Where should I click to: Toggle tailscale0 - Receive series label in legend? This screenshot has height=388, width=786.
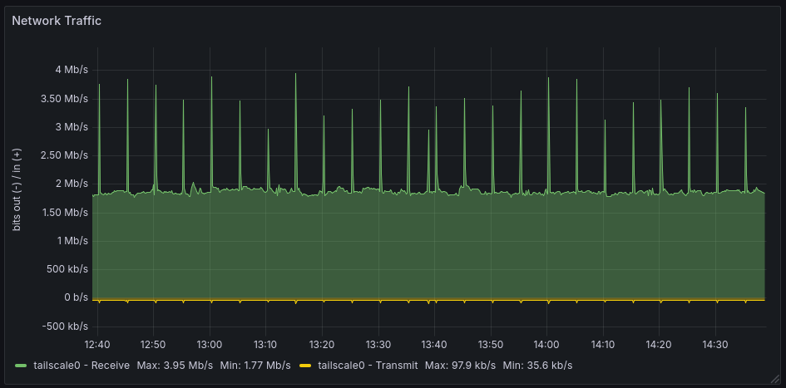coord(81,366)
